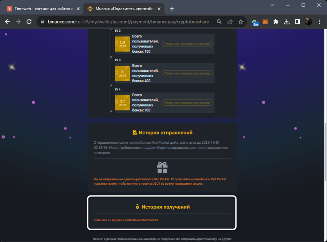Viewport: 327px width, 242px height.
Task: Show Chrome downloads
Action: point(287,22)
